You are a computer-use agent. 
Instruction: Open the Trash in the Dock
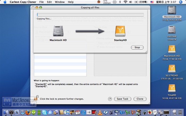(x=180, y=112)
